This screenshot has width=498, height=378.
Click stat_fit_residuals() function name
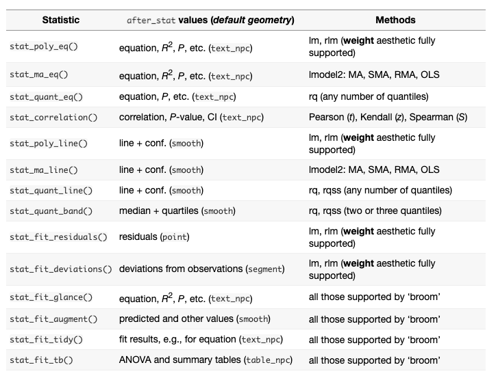[x=58, y=237]
